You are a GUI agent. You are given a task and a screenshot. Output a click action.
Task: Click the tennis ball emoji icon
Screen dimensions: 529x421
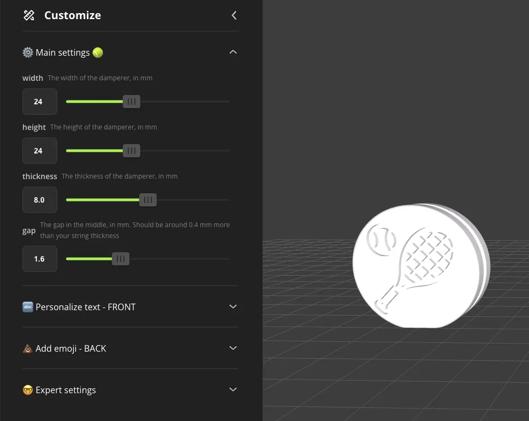(x=98, y=52)
